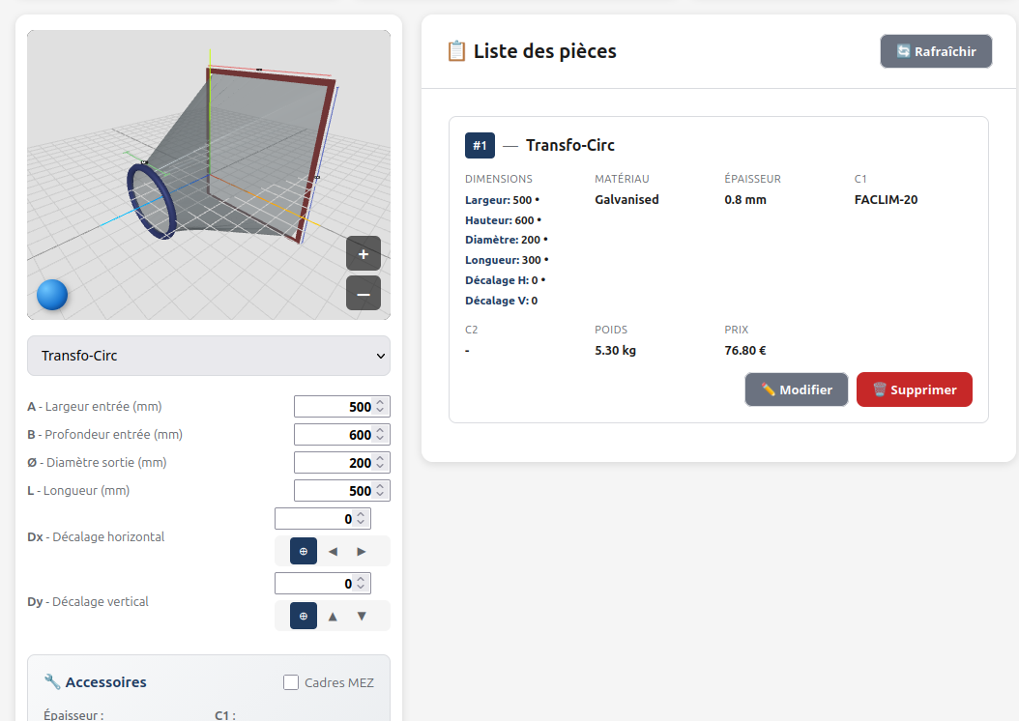Image resolution: width=1019 pixels, height=721 pixels.
Task: Click the Diamètre sortie stepper arrows
Action: [381, 463]
